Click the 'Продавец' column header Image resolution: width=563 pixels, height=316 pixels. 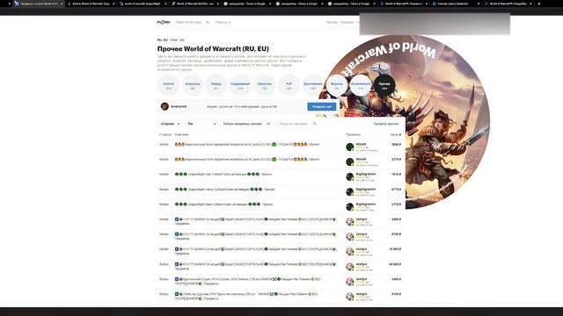pyautogui.click(x=353, y=134)
